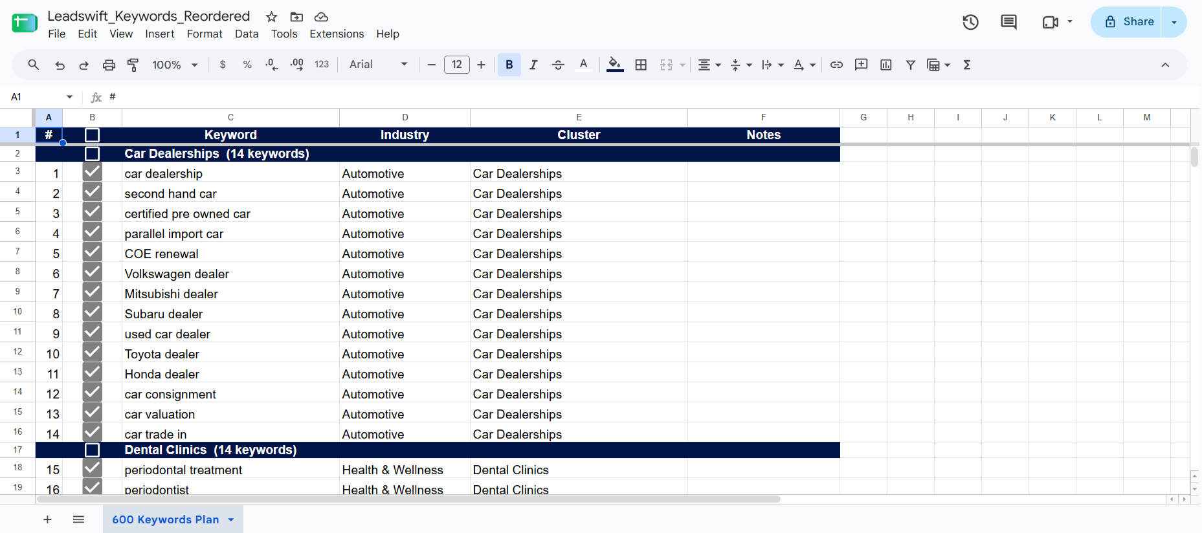Format as currency with dollar icon
Viewport: 1202px width, 533px height.
223,65
